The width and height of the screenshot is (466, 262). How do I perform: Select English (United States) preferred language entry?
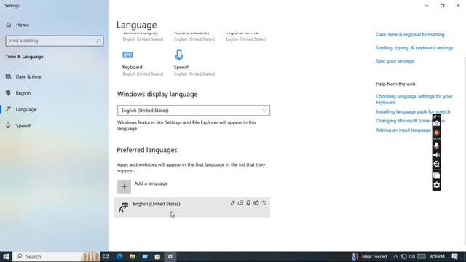pos(192,207)
